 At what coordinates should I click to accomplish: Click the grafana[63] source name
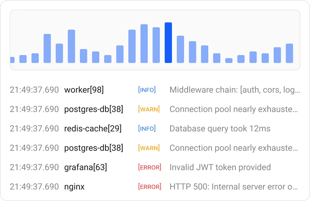coord(86,167)
